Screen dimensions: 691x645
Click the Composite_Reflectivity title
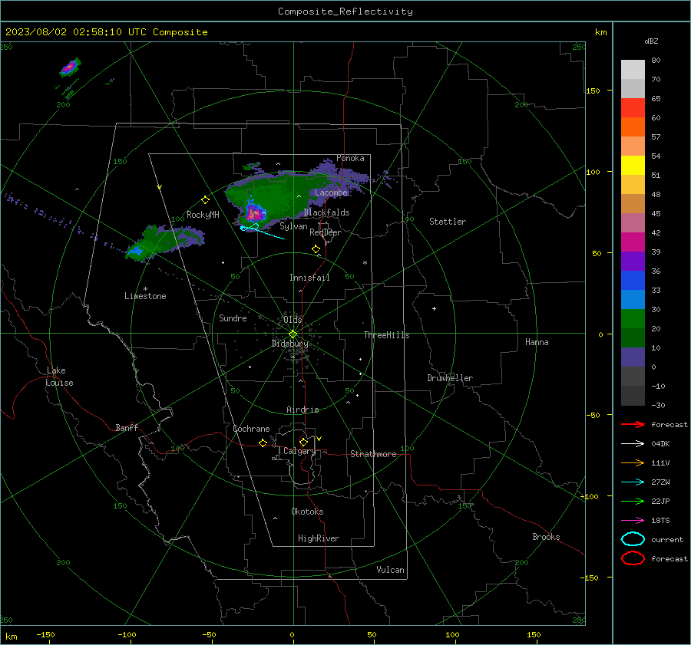coord(345,12)
